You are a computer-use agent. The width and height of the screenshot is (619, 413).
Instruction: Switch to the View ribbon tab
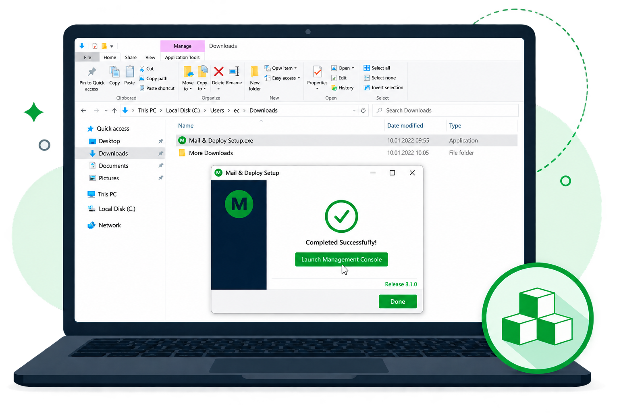[150, 57]
